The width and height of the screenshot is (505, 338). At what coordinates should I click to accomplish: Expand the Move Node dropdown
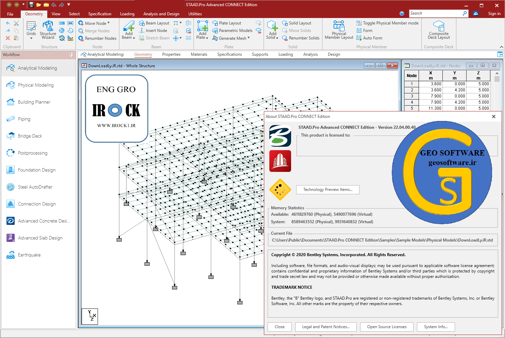pos(108,23)
